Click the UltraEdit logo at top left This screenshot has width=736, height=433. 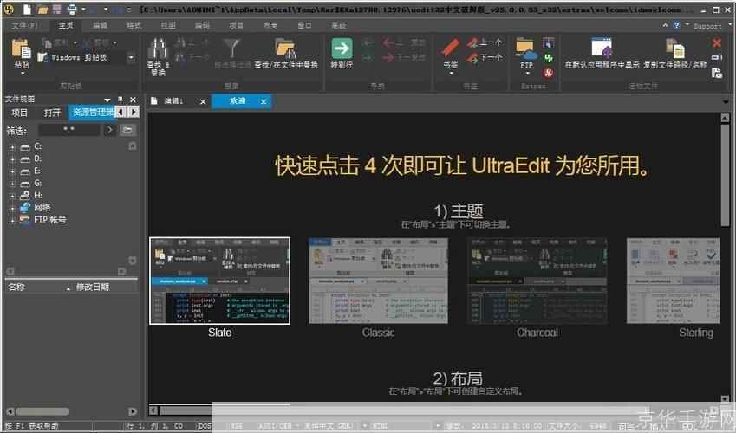[9, 9]
